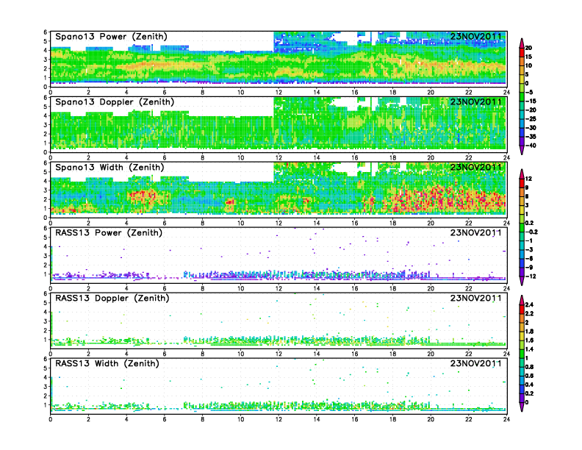This screenshot has width=582, height=450.
Task: Click the 2.2 label on the bottom colorbar
Action: coord(529,313)
